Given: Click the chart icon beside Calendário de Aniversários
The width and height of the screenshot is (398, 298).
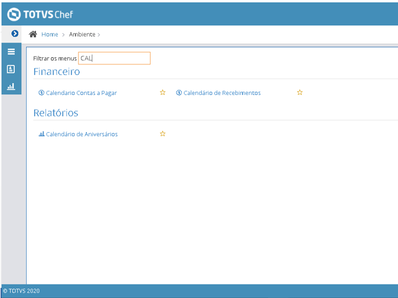Looking at the screenshot, I should coord(41,133).
